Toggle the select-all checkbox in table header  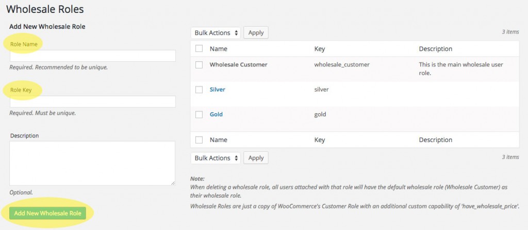tap(199, 49)
